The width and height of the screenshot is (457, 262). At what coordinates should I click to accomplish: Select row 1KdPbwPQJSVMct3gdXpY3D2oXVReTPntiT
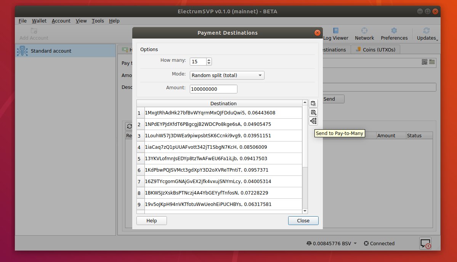tap(223, 170)
